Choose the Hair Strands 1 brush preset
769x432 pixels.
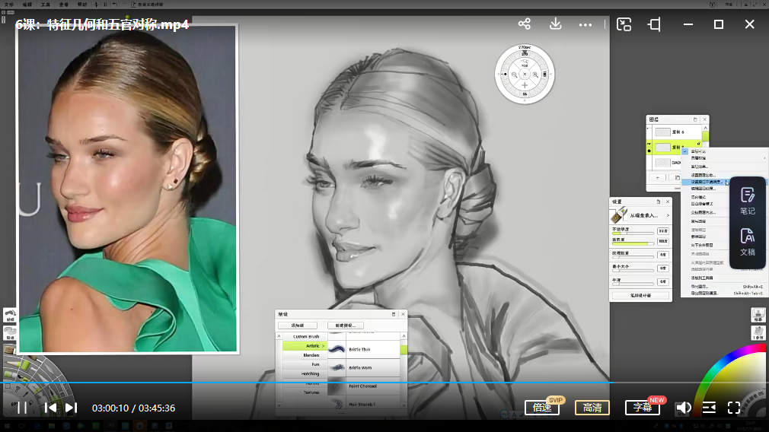click(364, 404)
